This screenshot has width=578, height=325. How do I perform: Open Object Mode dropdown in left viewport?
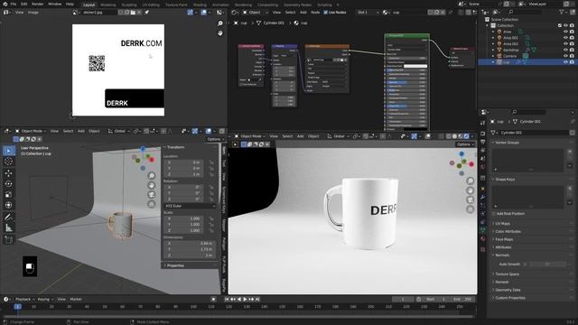click(x=31, y=131)
